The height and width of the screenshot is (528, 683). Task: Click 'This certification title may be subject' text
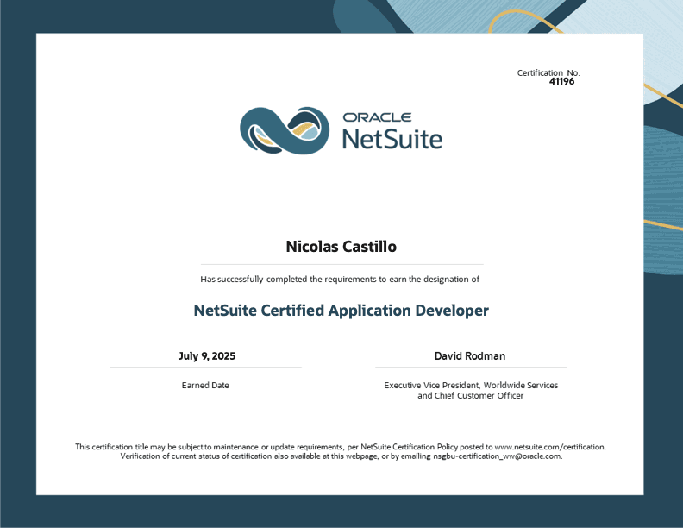(x=139, y=447)
